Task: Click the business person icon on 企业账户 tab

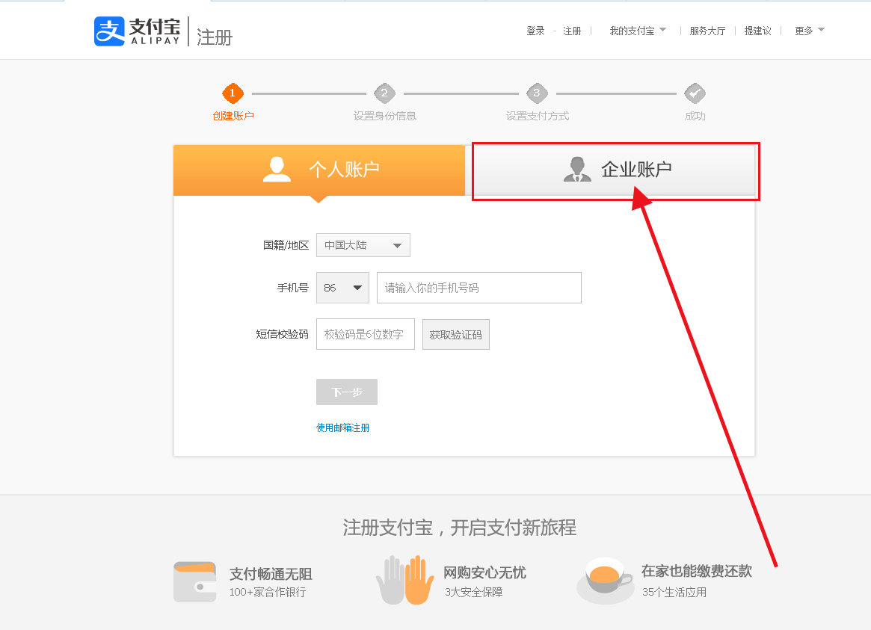Action: [x=576, y=169]
